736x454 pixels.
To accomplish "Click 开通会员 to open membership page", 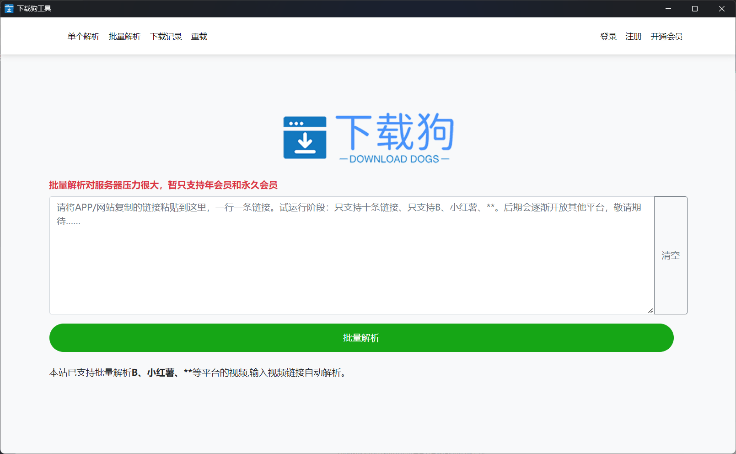I will click(x=666, y=36).
